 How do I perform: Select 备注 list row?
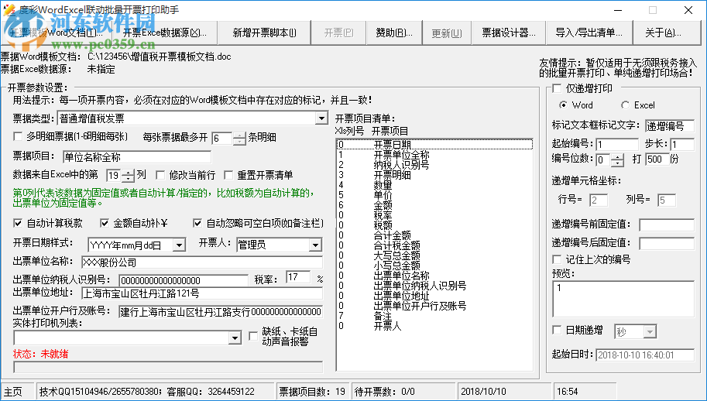434,316
